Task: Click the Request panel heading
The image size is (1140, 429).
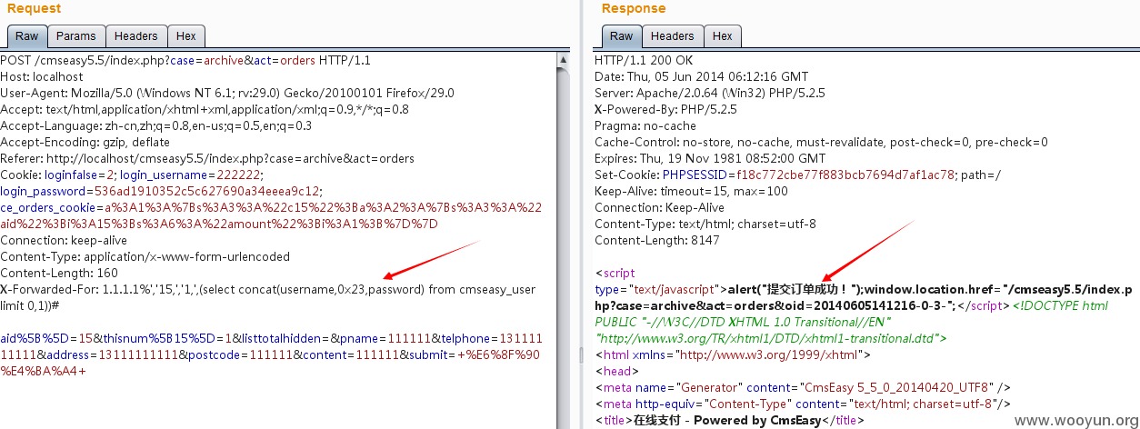Action: click(34, 8)
